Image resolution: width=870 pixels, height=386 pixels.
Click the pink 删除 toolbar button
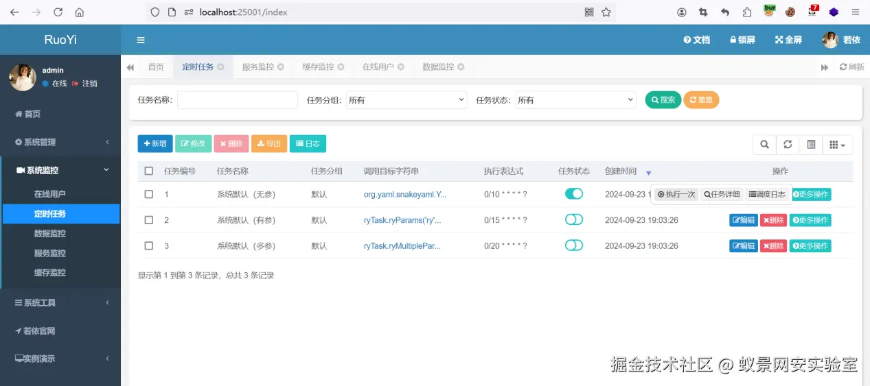click(231, 144)
